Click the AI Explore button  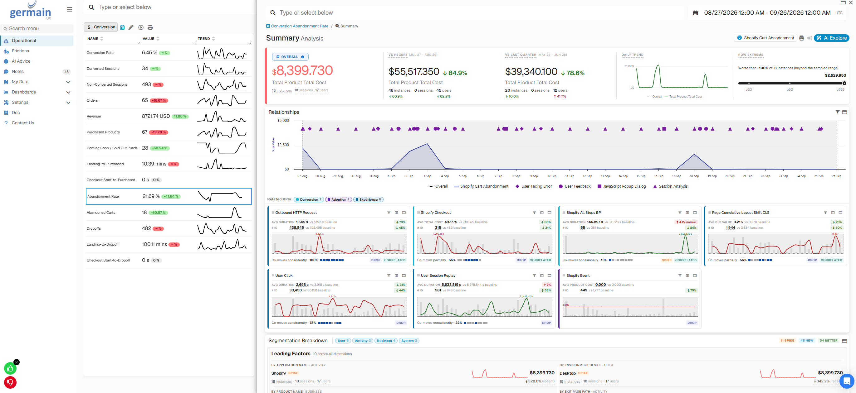pos(831,38)
